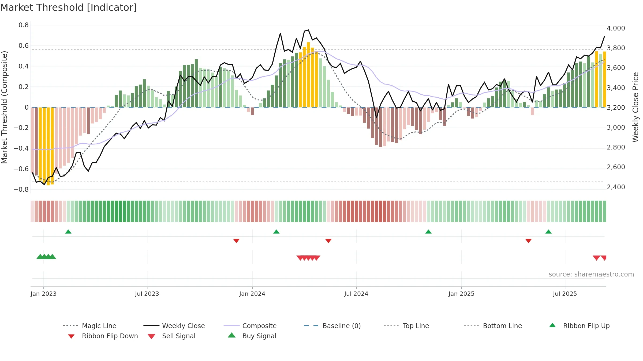Click the darkest green ribbon segment in 2023

(120, 211)
